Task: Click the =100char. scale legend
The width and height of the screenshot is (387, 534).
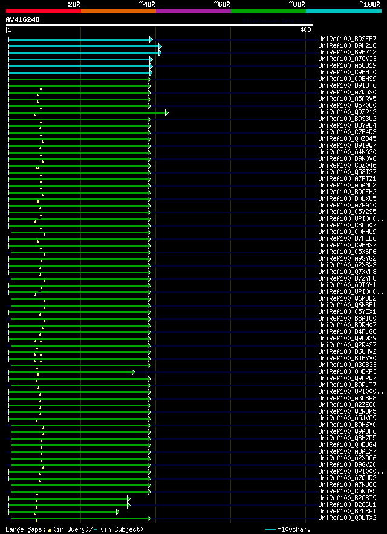Action: 294,529
